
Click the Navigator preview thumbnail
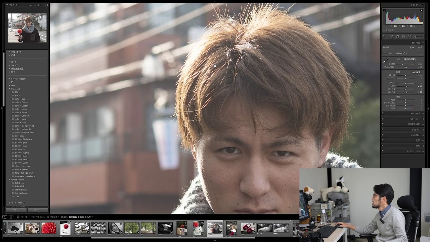coord(27,28)
